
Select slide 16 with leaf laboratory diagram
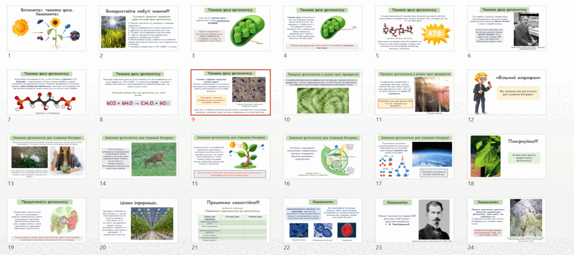click(322, 156)
